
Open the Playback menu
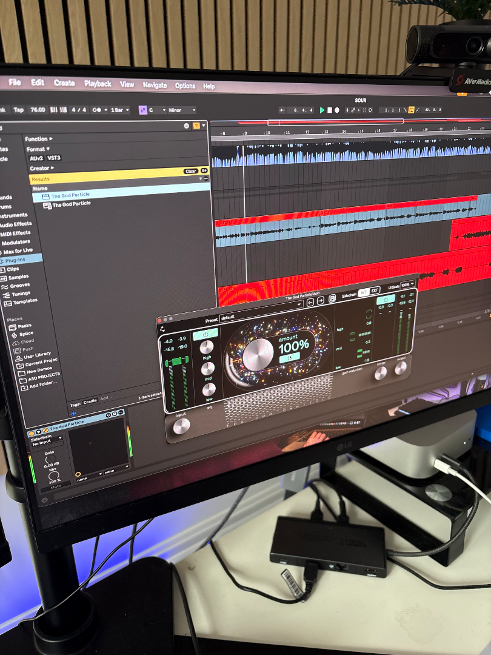(x=98, y=84)
